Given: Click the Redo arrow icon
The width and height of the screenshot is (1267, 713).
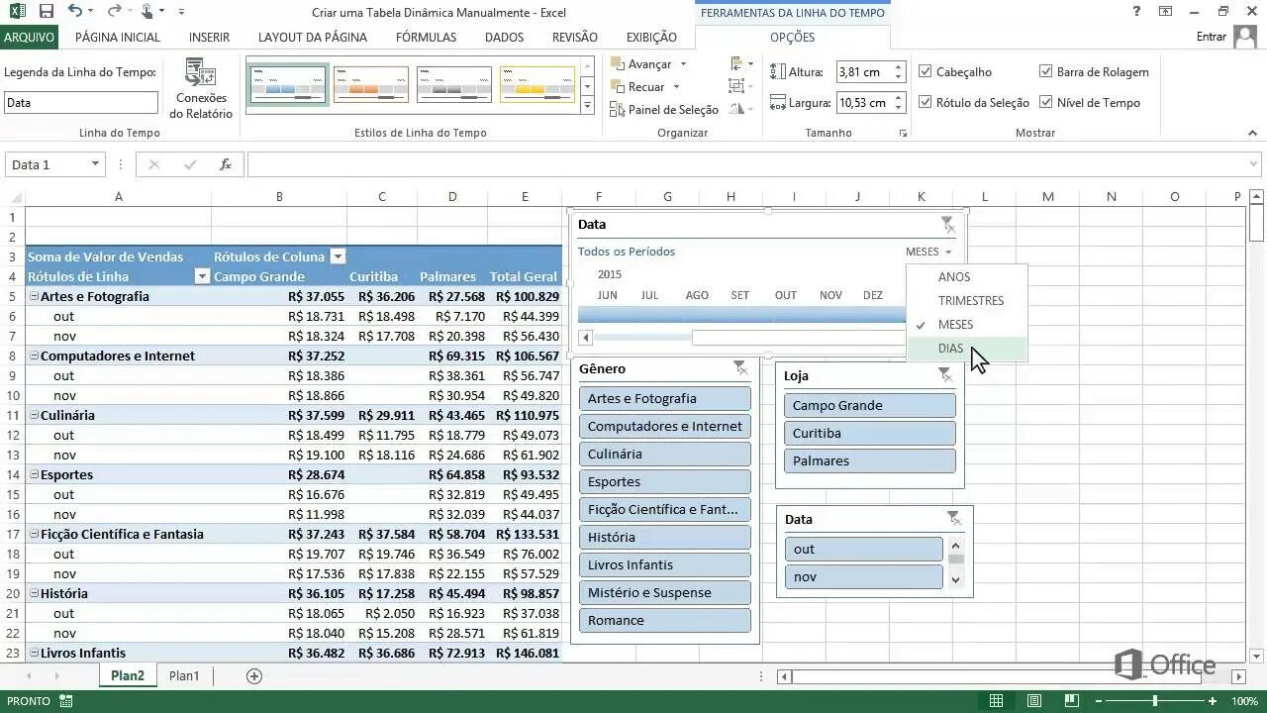Looking at the screenshot, I should pos(114,11).
